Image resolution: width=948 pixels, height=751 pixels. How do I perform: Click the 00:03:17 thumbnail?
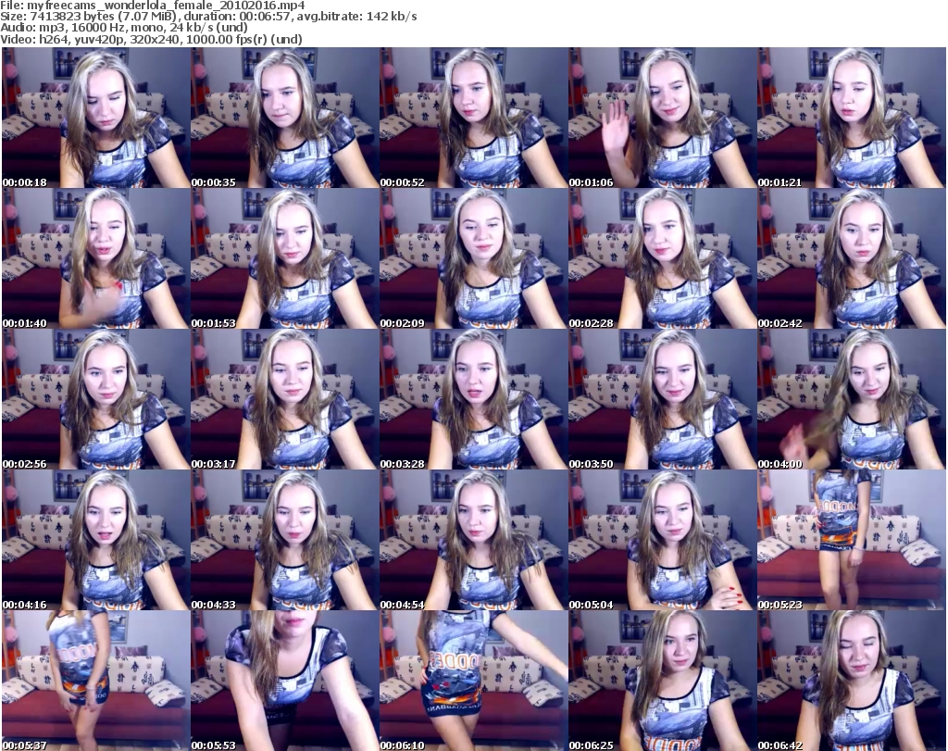(x=284, y=399)
